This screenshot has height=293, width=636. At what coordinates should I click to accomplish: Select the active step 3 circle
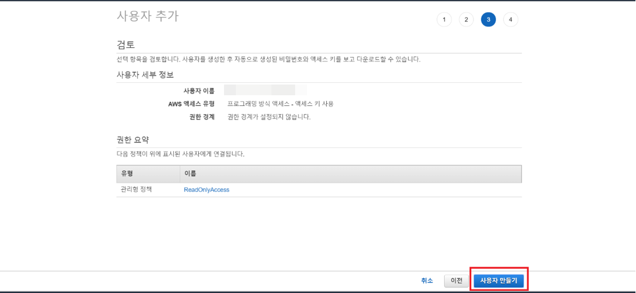point(488,20)
